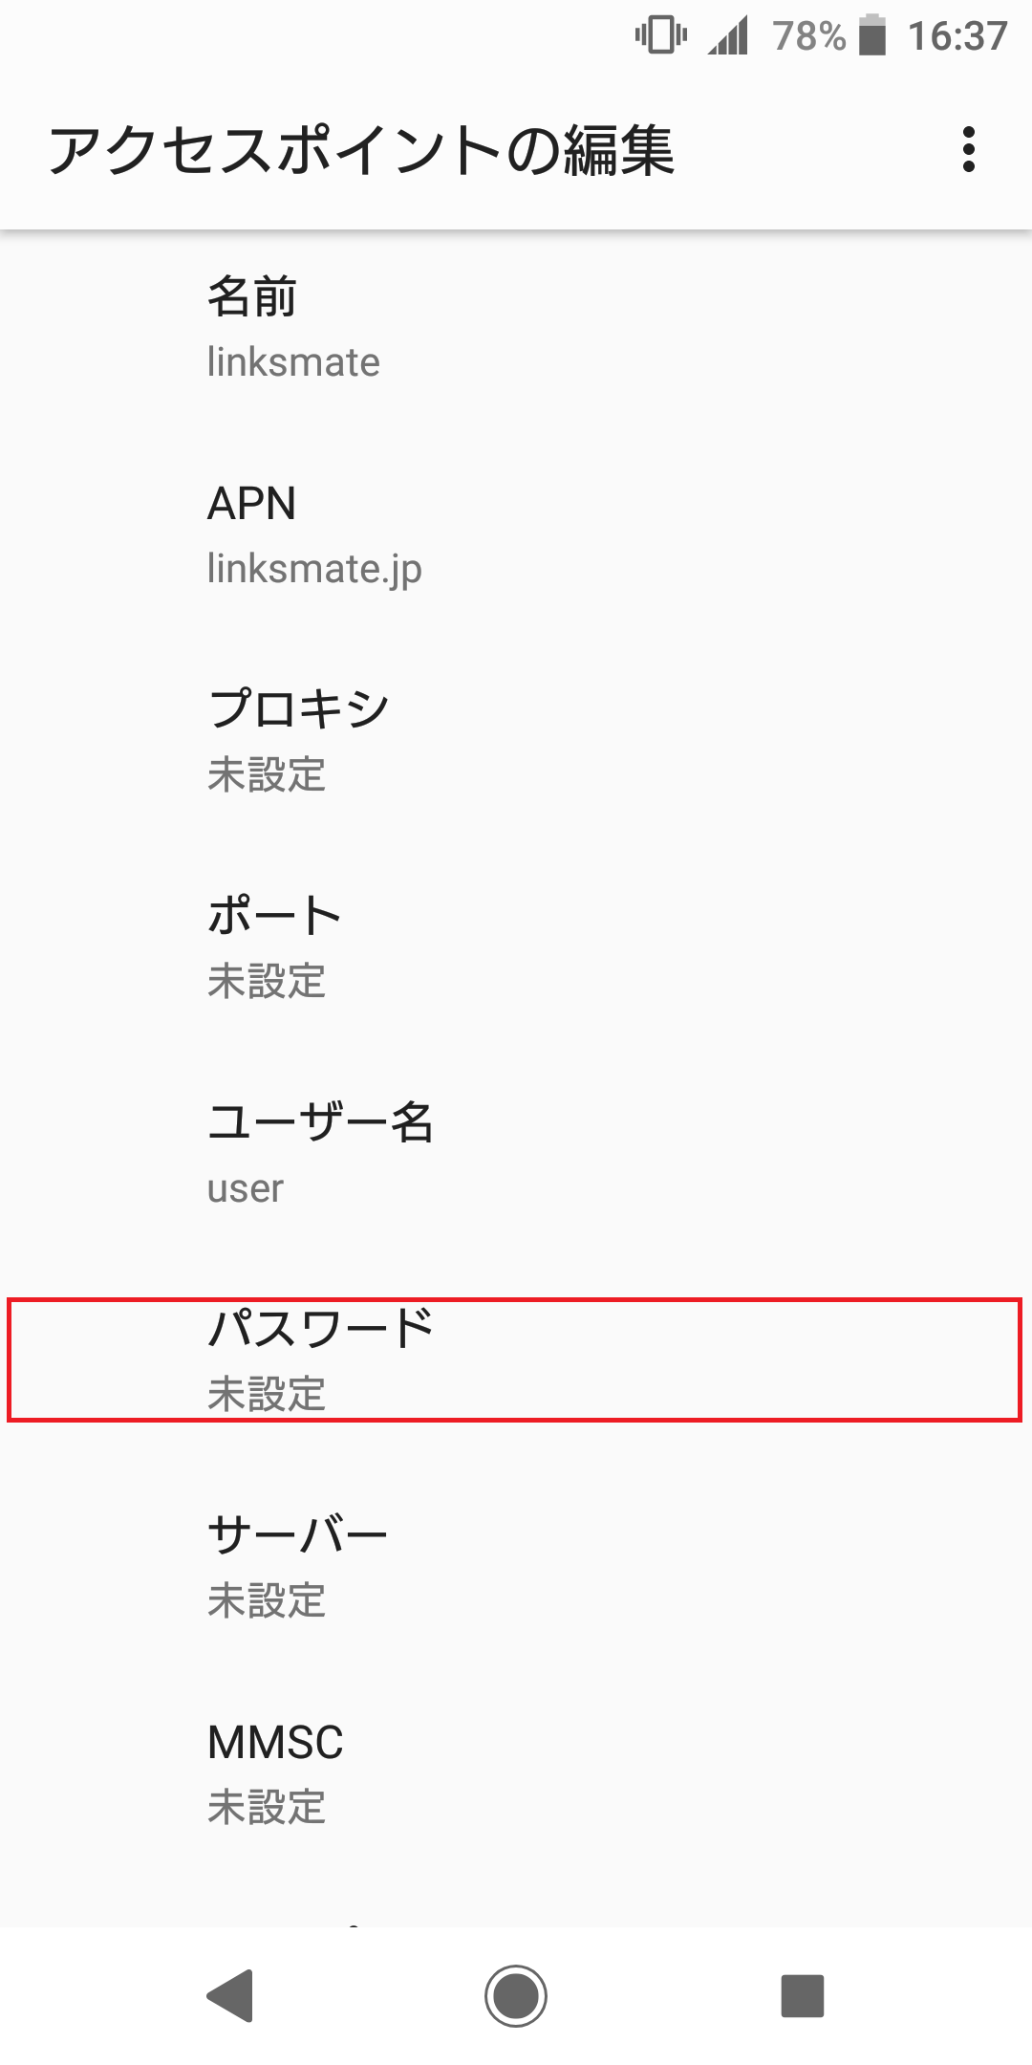
Task: Tap the square recent apps button
Action: tap(802, 1996)
